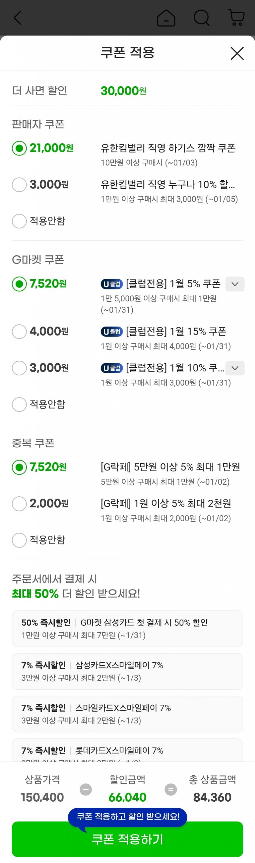Tap the 스마일카드X스마일페이 7% offer card
255x863 pixels.
127,713
